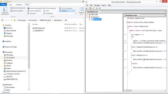Open the Help menu
Screen dimensions: 168x94
tap(109, 5)
